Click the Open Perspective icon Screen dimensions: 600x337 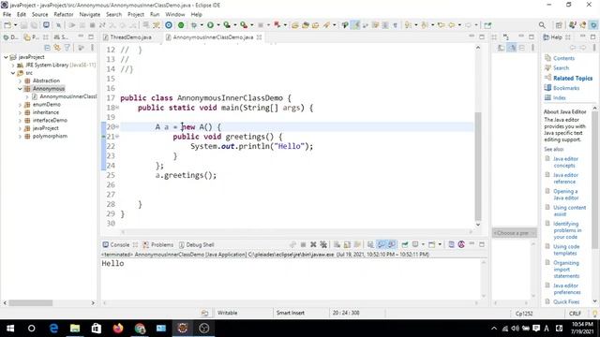(x=559, y=25)
